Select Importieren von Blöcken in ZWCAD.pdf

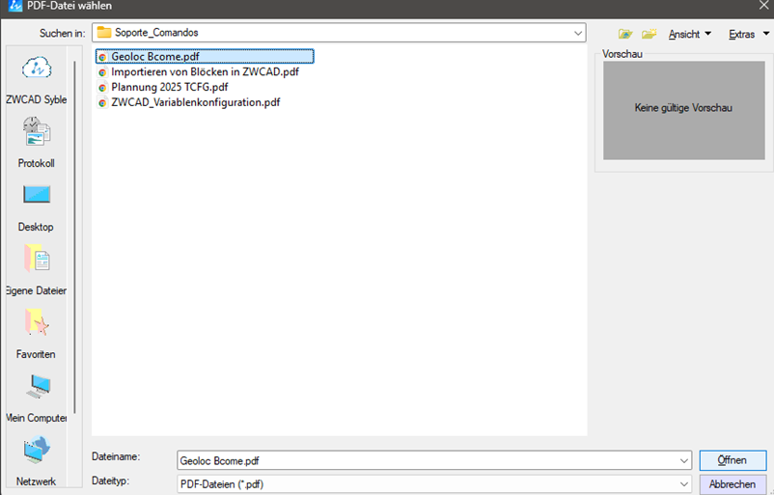tap(205, 71)
